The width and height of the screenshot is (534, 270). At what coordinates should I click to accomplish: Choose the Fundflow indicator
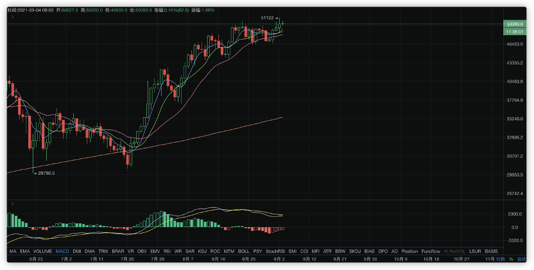[x=431, y=251]
